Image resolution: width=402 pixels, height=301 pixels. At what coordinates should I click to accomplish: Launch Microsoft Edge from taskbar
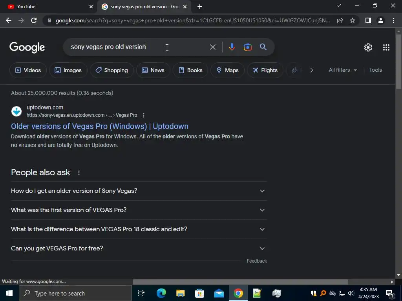(161, 293)
